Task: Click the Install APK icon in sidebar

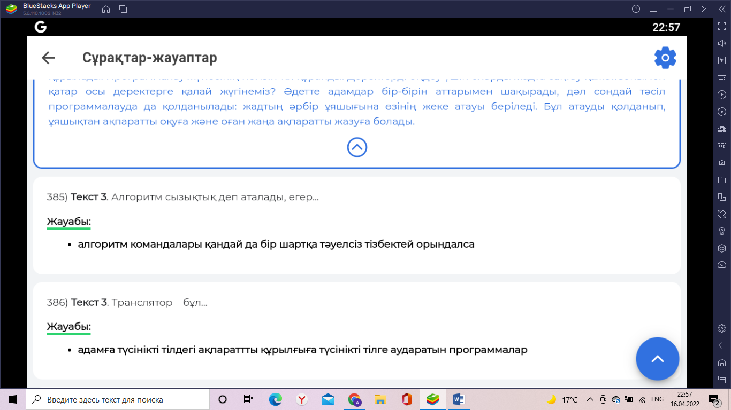Action: pos(721,146)
